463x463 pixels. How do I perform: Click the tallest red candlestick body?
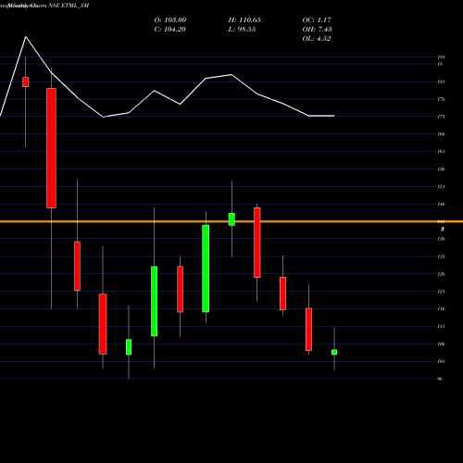click(x=51, y=148)
